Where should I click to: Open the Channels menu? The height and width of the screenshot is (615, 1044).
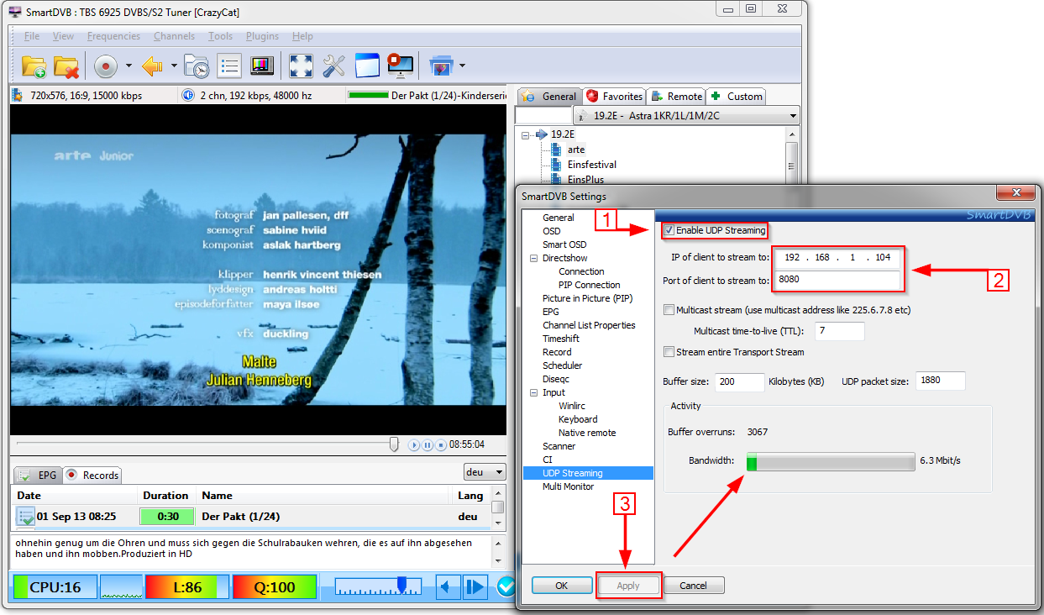[x=174, y=36]
